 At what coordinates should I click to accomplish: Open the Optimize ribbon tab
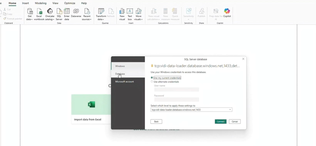[x=70, y=3]
